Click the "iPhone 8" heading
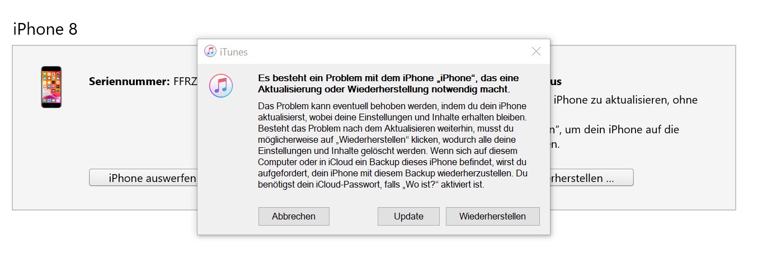Screen dimensions: 781x257 45,29
